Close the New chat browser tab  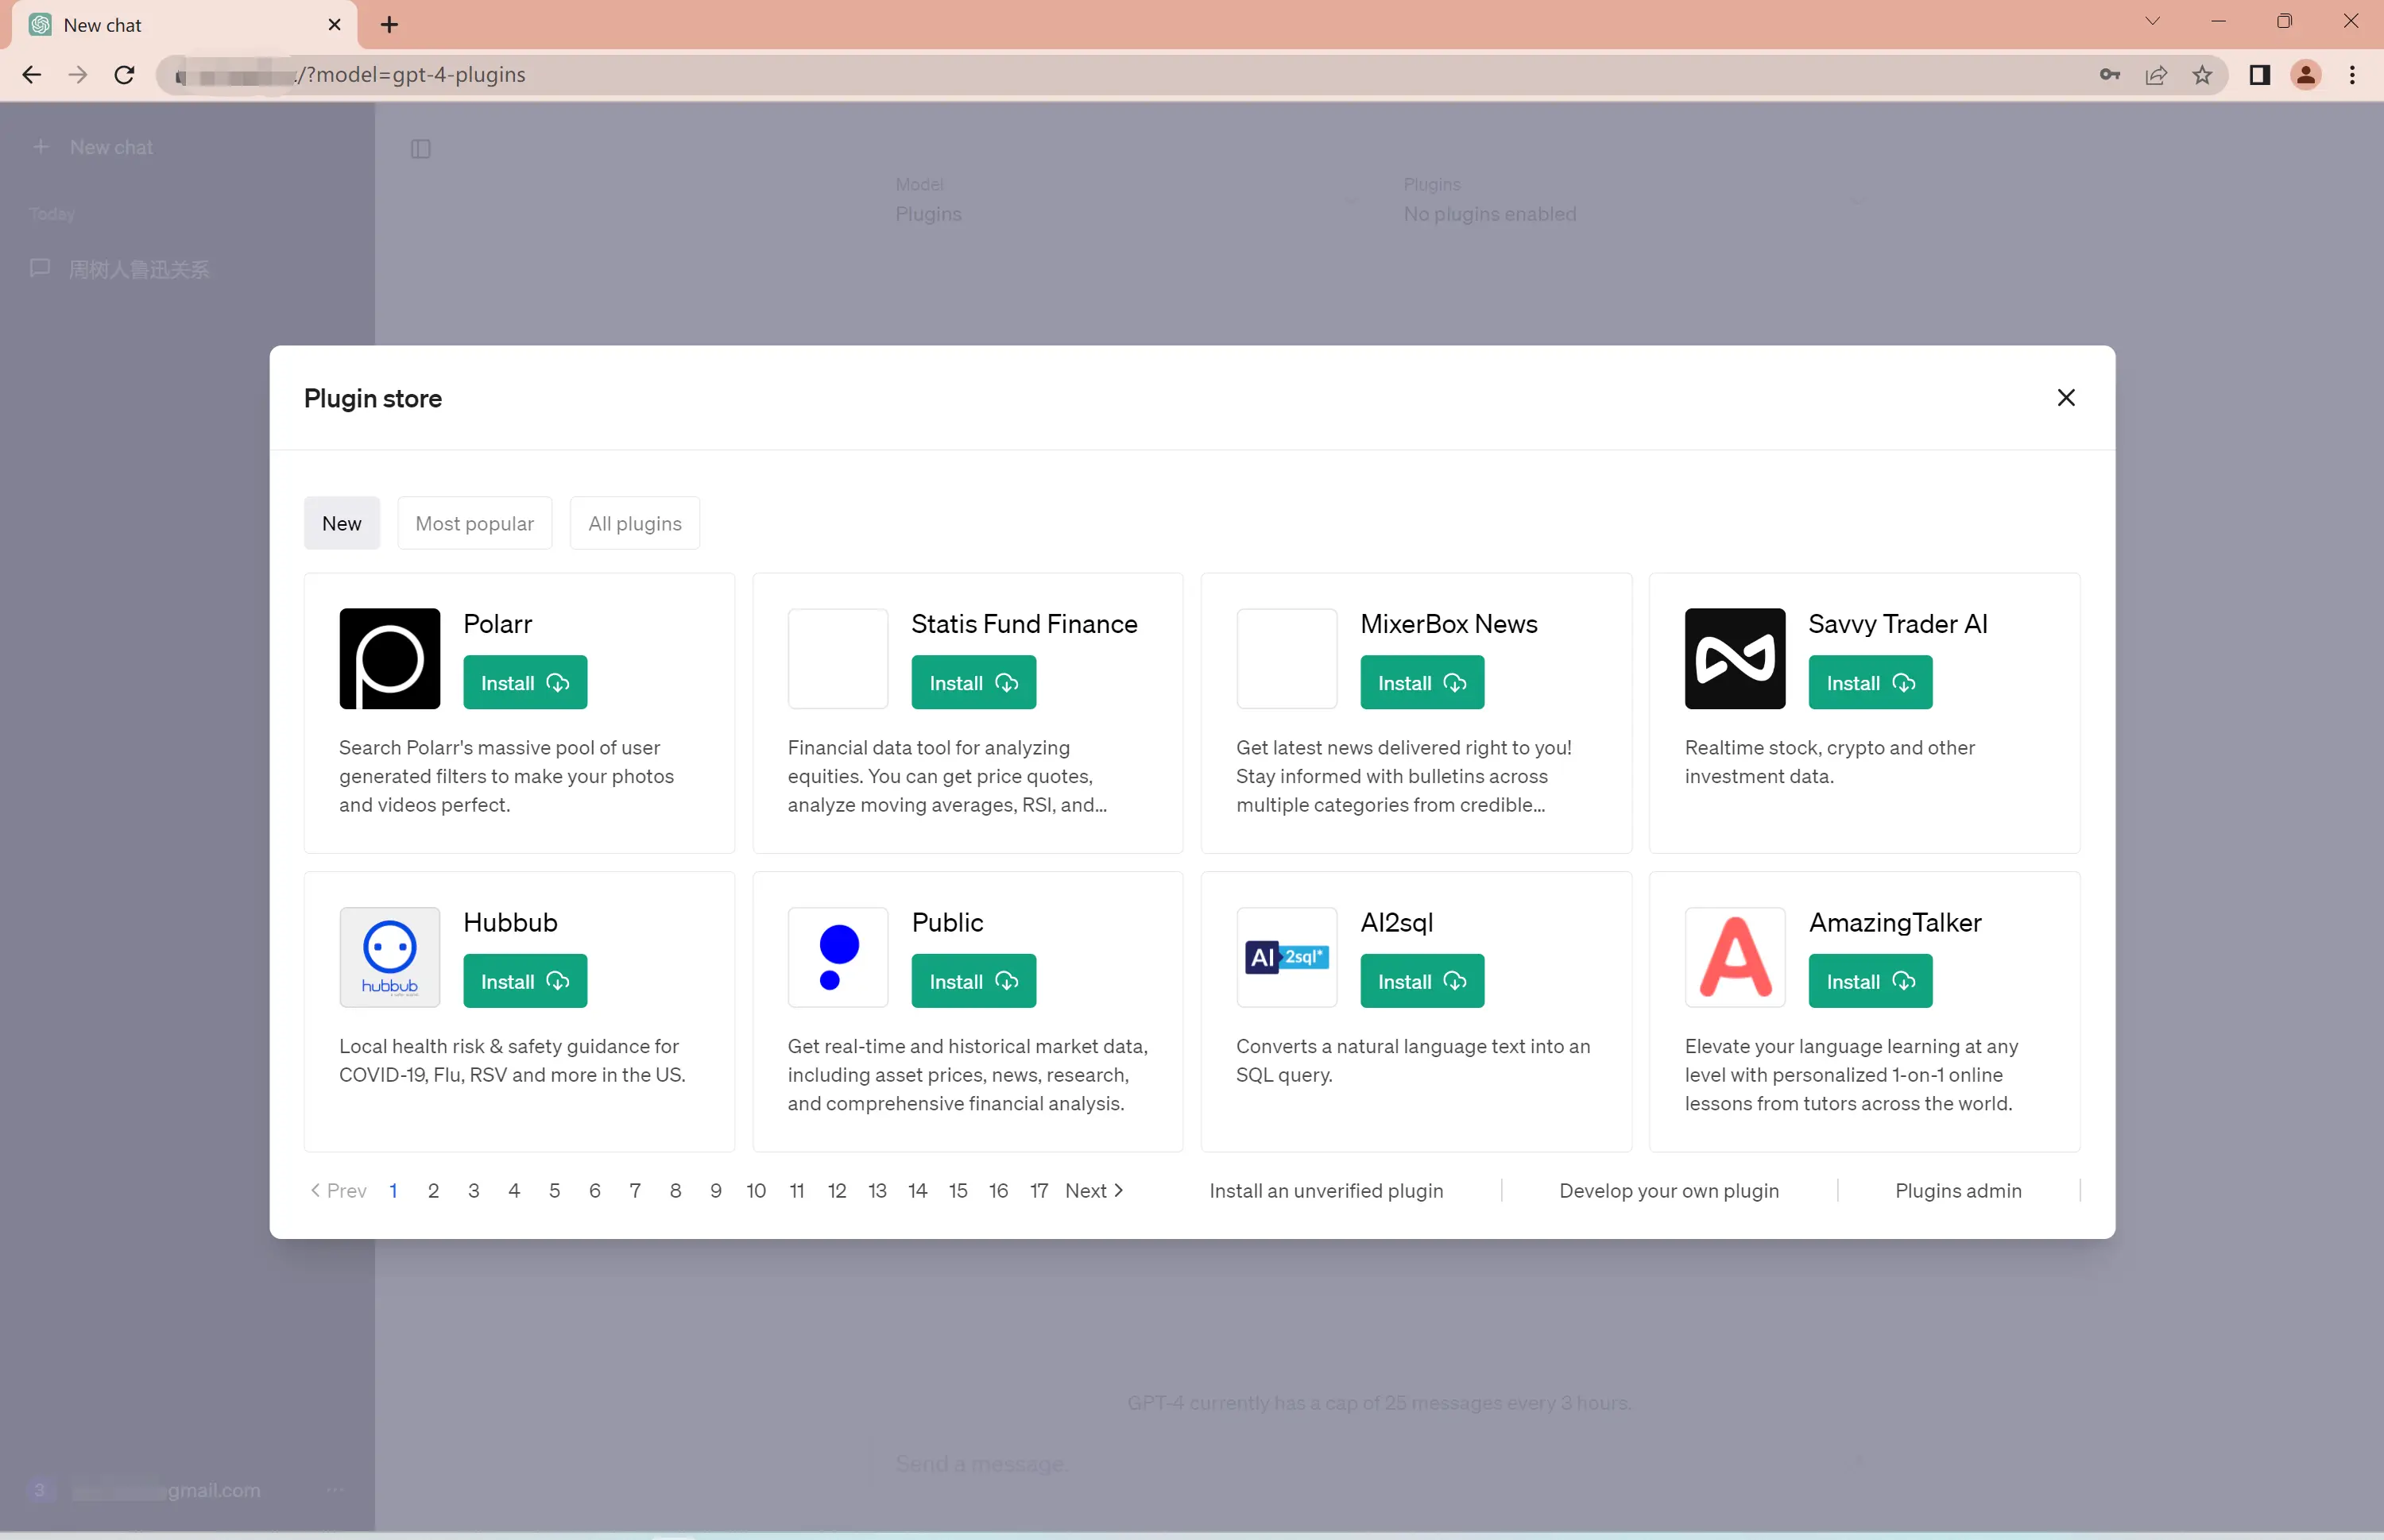coord(334,25)
